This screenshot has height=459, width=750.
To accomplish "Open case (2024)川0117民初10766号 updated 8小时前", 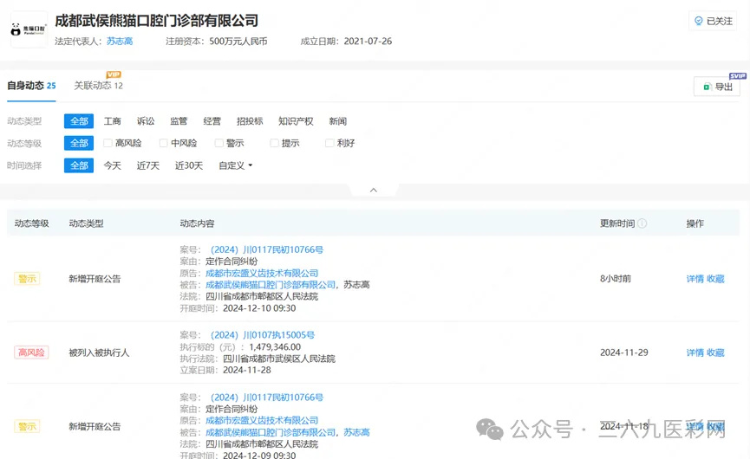I will 266,249.
